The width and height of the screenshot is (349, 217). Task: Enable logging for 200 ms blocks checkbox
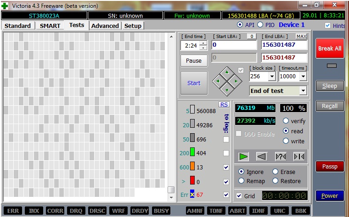pyautogui.click(x=226, y=153)
